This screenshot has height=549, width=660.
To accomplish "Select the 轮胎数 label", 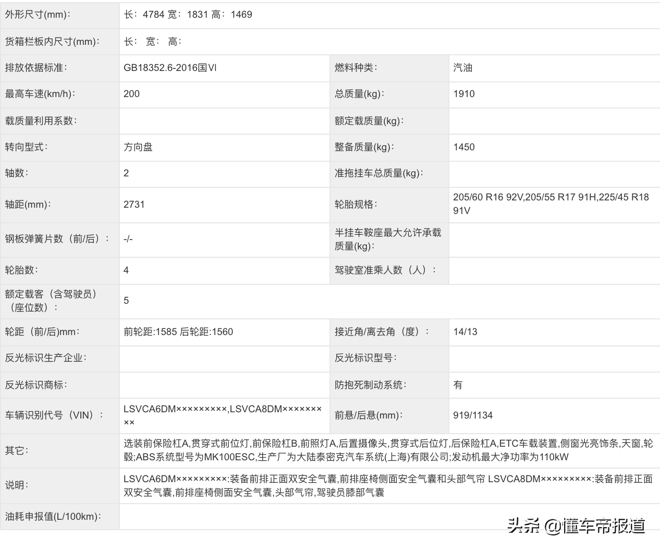I will [x=21, y=270].
